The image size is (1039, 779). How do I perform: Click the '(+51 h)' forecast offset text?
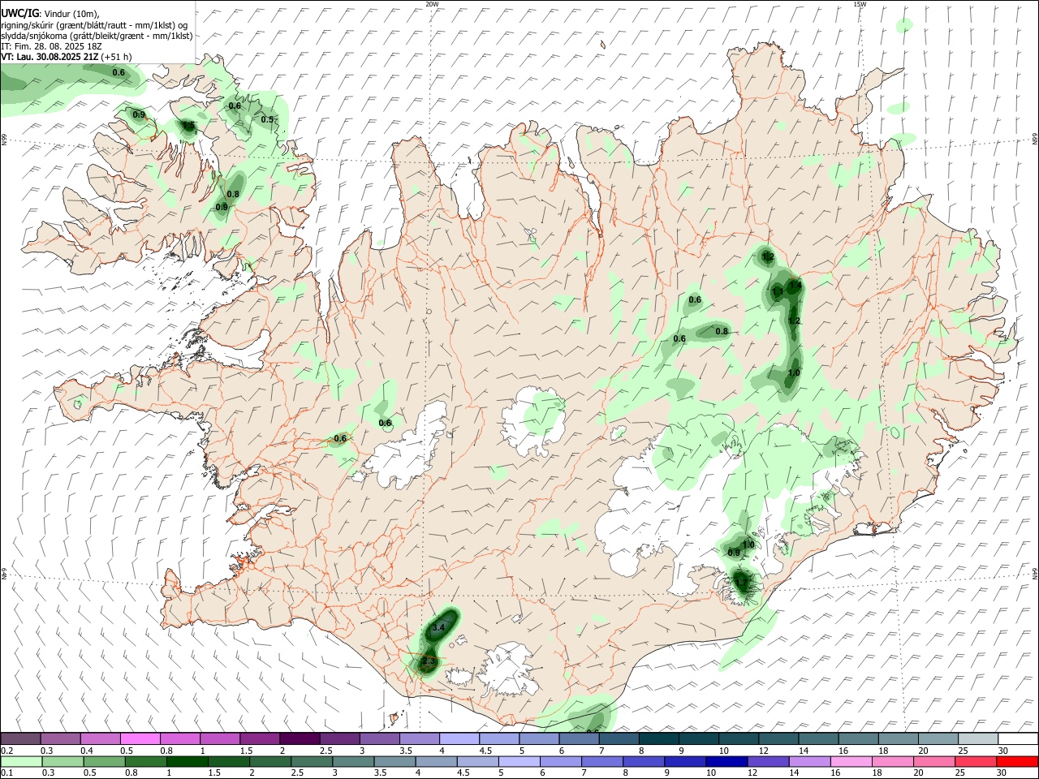click(x=117, y=57)
